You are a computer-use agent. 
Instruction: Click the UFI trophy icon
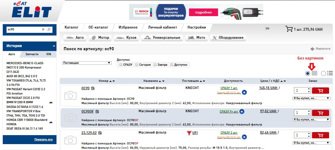click(x=189, y=133)
